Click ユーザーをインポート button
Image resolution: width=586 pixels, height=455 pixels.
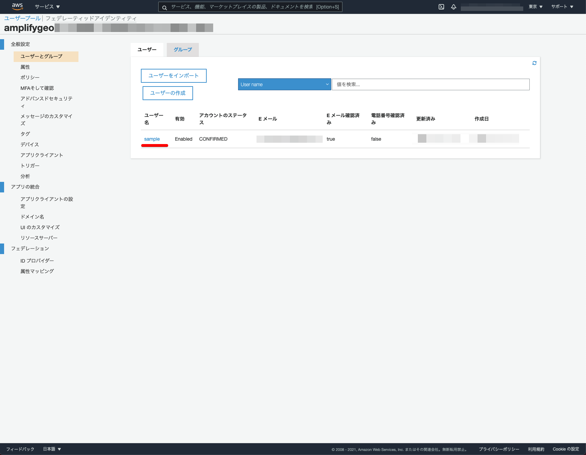tap(174, 76)
